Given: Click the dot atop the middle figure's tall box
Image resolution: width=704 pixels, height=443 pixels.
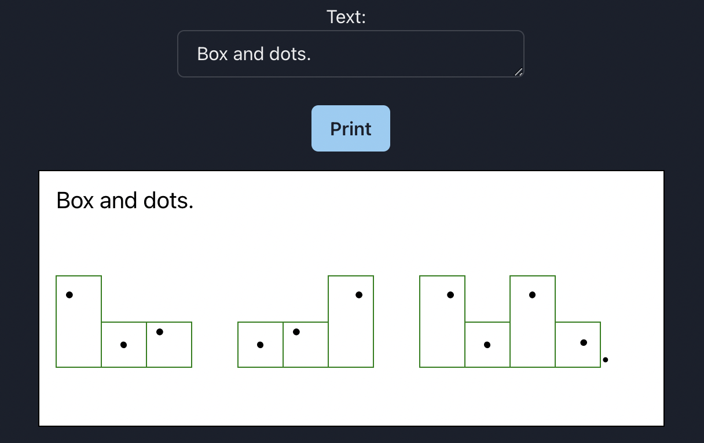Looking at the screenshot, I should click(359, 295).
